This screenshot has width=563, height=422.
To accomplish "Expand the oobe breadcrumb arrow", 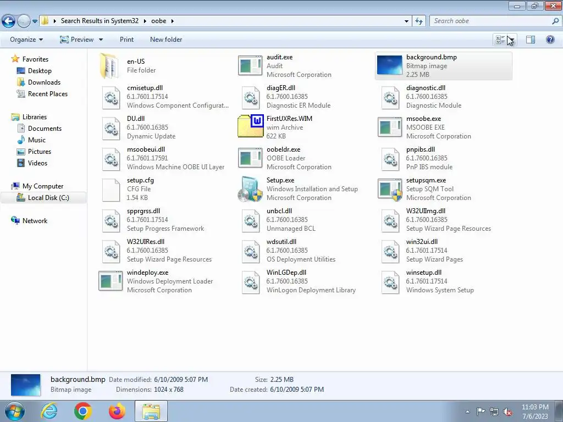I will (172, 21).
